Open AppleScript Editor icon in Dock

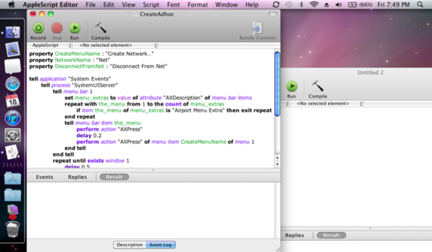[13, 152]
